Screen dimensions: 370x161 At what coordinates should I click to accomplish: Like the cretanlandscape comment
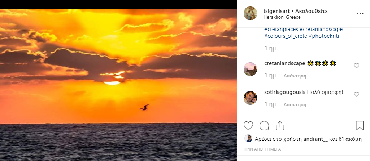[x=357, y=66]
